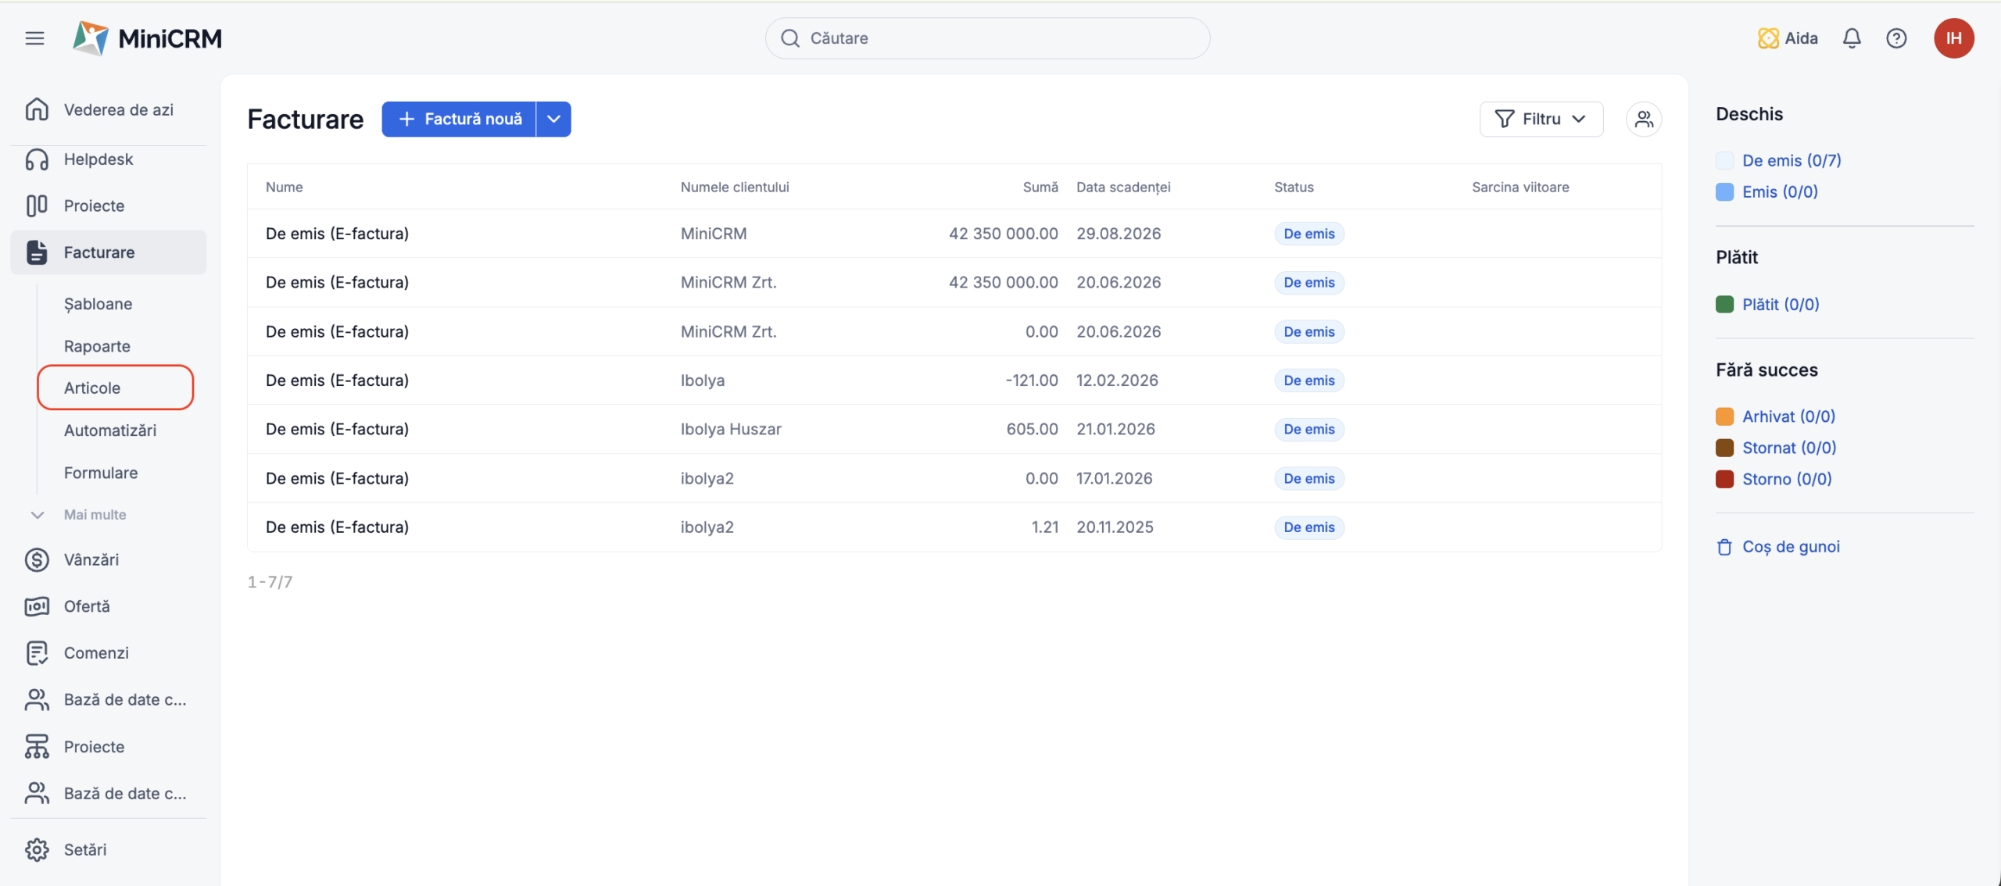
Task: Click the kanban icon beside top Proiecte
Action: click(x=37, y=205)
